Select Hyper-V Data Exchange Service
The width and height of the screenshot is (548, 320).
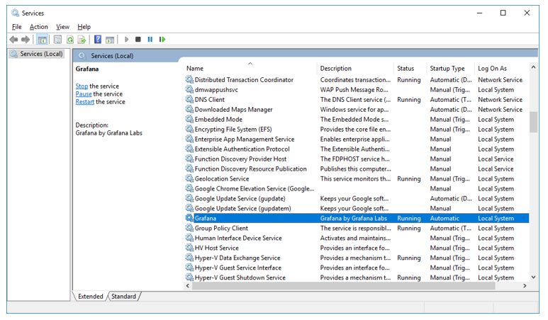[x=357, y=258]
